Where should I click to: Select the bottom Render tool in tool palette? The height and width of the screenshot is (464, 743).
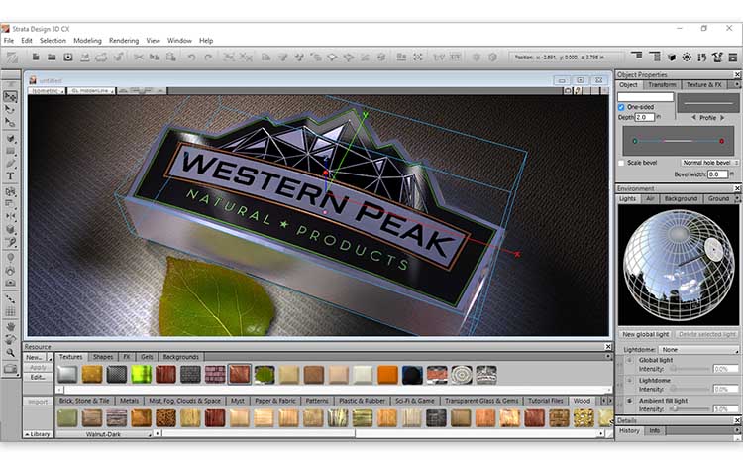10,369
